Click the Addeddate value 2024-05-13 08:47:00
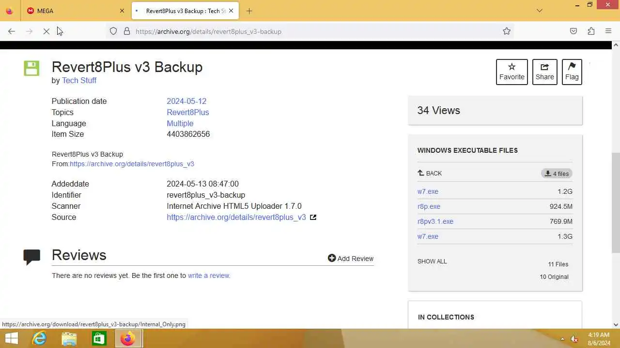Viewport: 620px width, 348px height. [202, 184]
